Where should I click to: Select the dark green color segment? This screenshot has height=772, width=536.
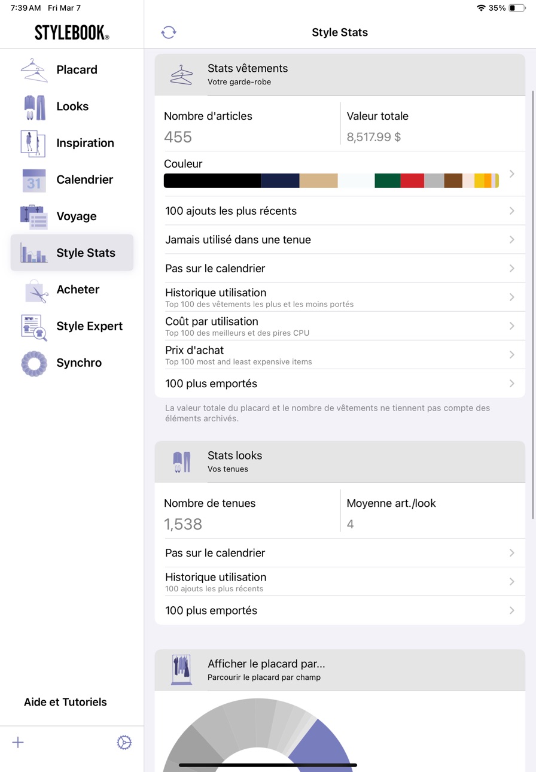click(x=388, y=181)
